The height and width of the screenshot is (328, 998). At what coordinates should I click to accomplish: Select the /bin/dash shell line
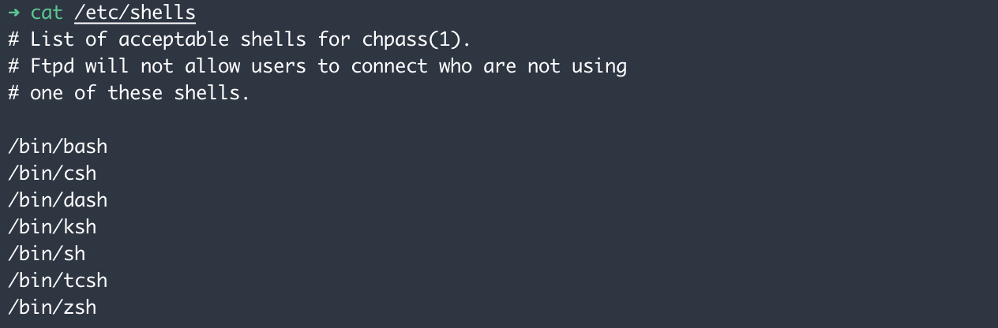[58, 200]
